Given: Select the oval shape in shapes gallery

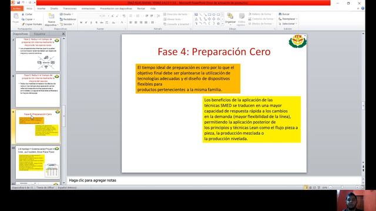Looking at the screenshot, I should 214,15.
